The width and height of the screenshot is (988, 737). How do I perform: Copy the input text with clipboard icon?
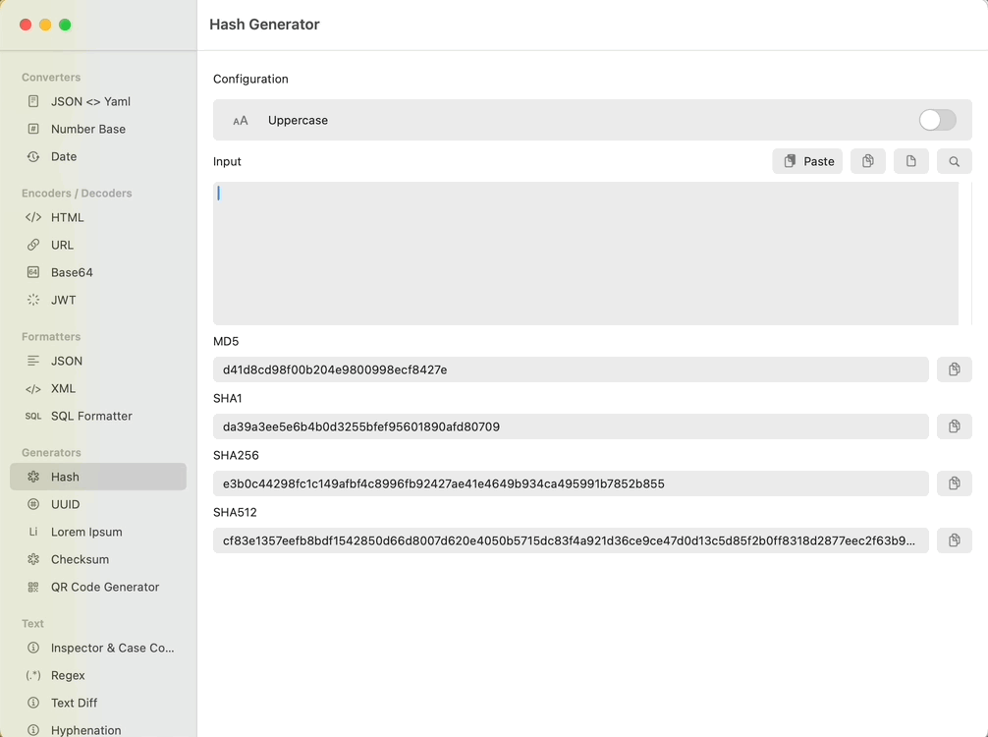pyautogui.click(x=867, y=161)
